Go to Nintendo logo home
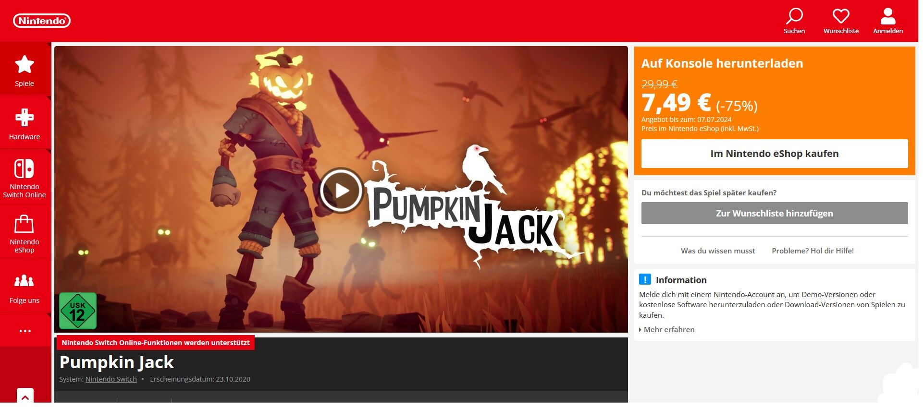Viewport: 924px width, 408px height. (x=42, y=21)
